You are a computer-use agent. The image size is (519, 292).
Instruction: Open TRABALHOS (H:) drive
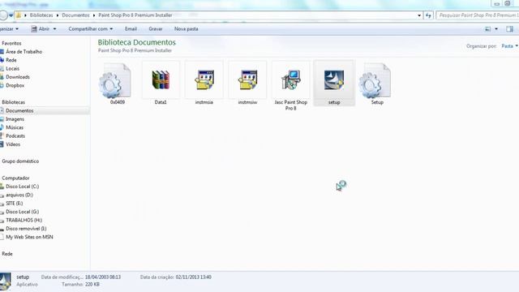(x=24, y=220)
